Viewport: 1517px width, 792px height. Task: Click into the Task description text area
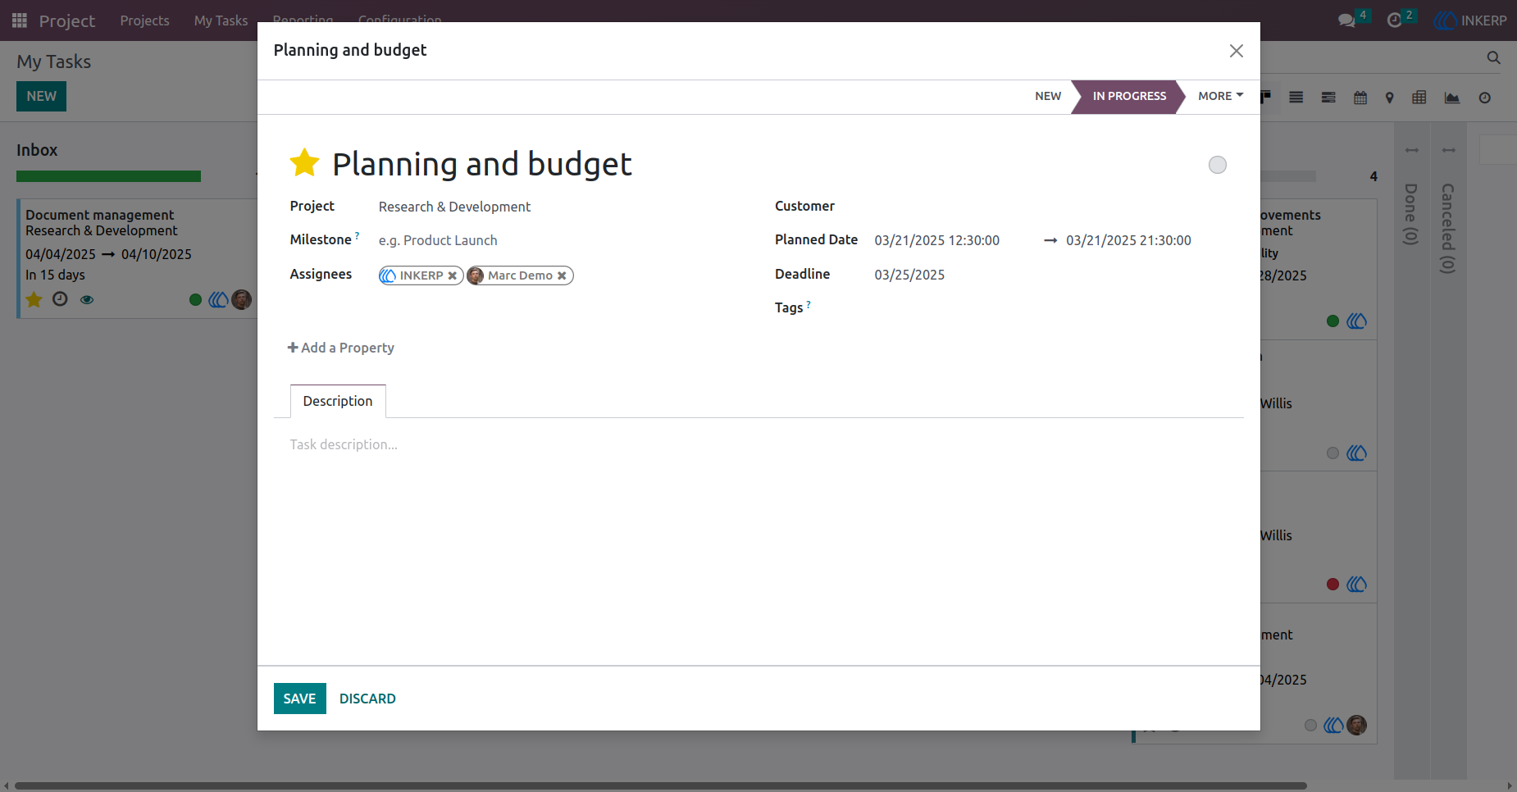[758, 445]
